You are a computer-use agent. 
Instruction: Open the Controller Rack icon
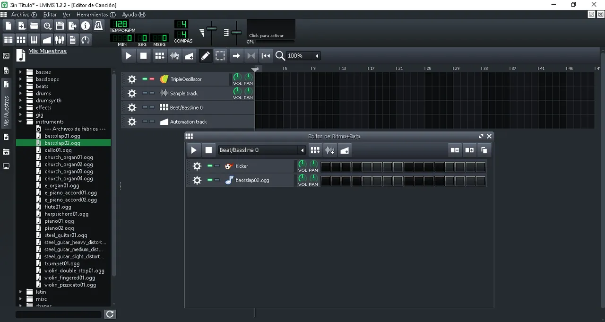click(85, 40)
